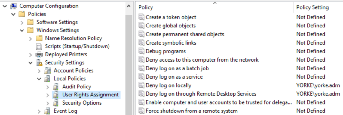Collapse the Policies tree node

tap(13, 14)
